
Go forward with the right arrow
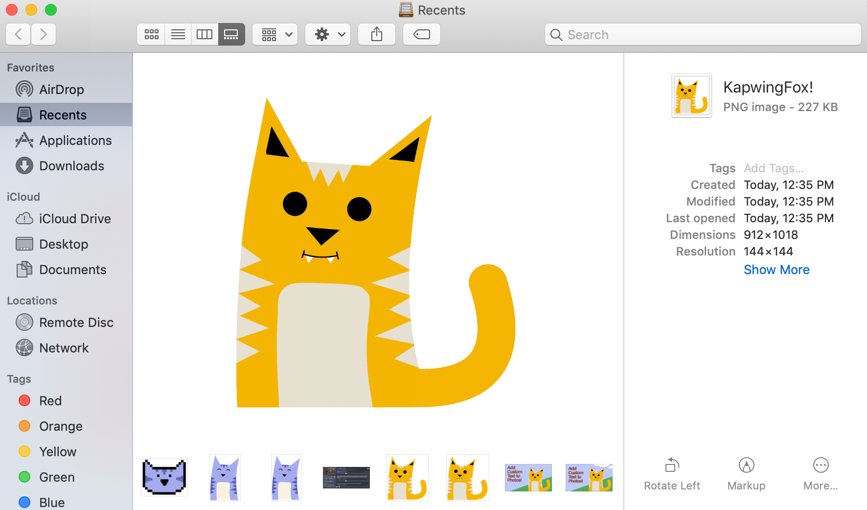coord(44,34)
